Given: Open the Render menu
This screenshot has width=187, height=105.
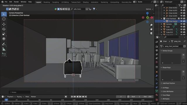Looking at the screenshot, I should click(16, 2).
